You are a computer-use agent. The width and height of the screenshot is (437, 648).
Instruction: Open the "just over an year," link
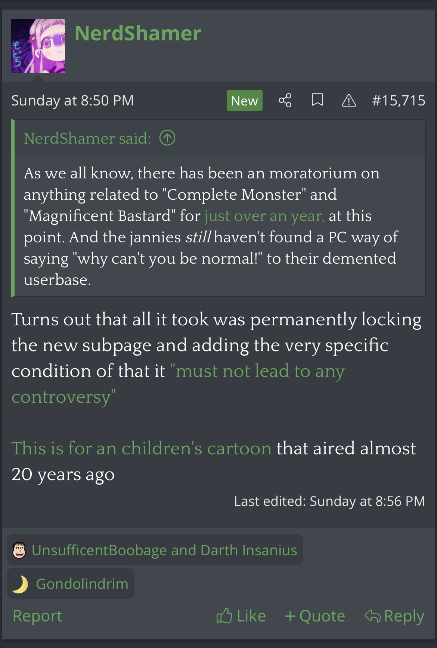(264, 216)
